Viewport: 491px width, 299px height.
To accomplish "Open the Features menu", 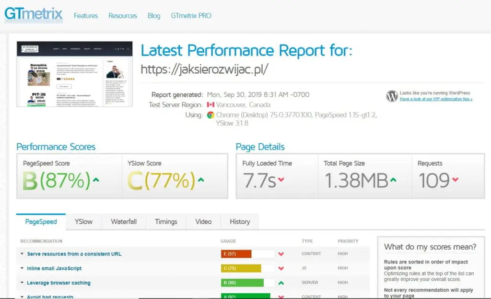I will [x=86, y=16].
